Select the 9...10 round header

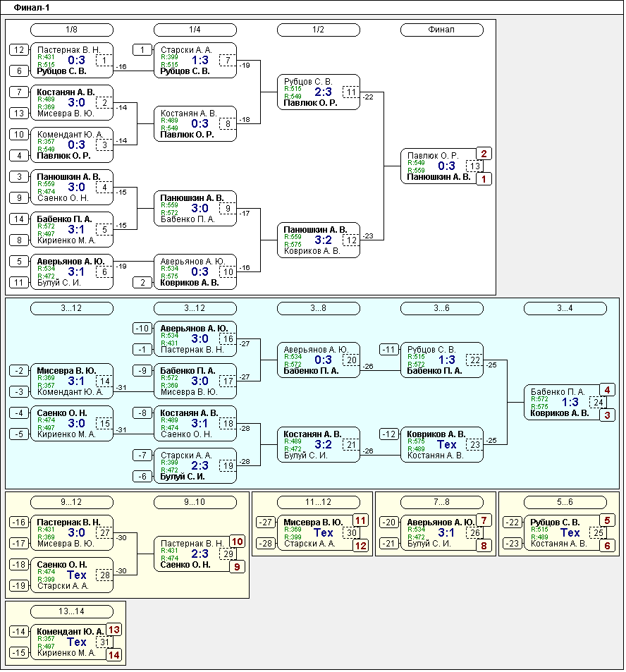click(x=195, y=502)
